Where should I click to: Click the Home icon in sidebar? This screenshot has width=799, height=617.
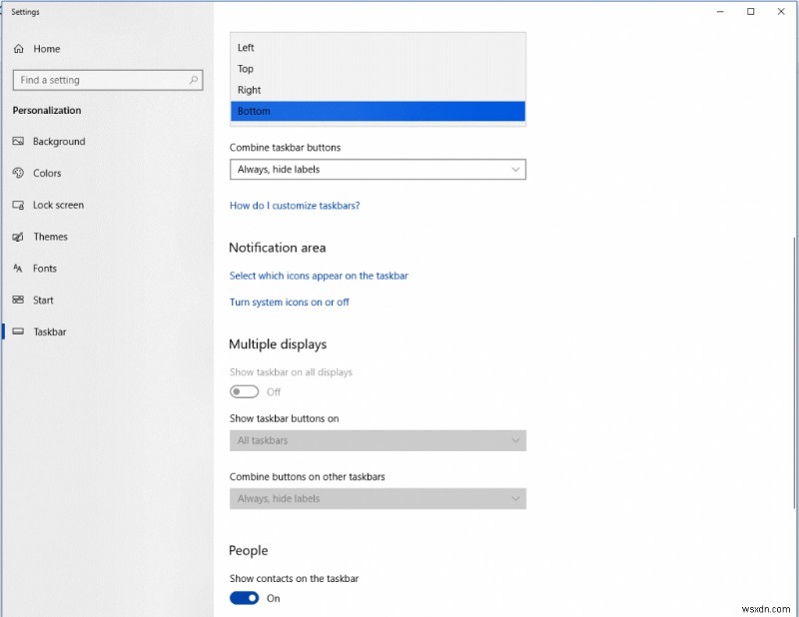click(17, 48)
